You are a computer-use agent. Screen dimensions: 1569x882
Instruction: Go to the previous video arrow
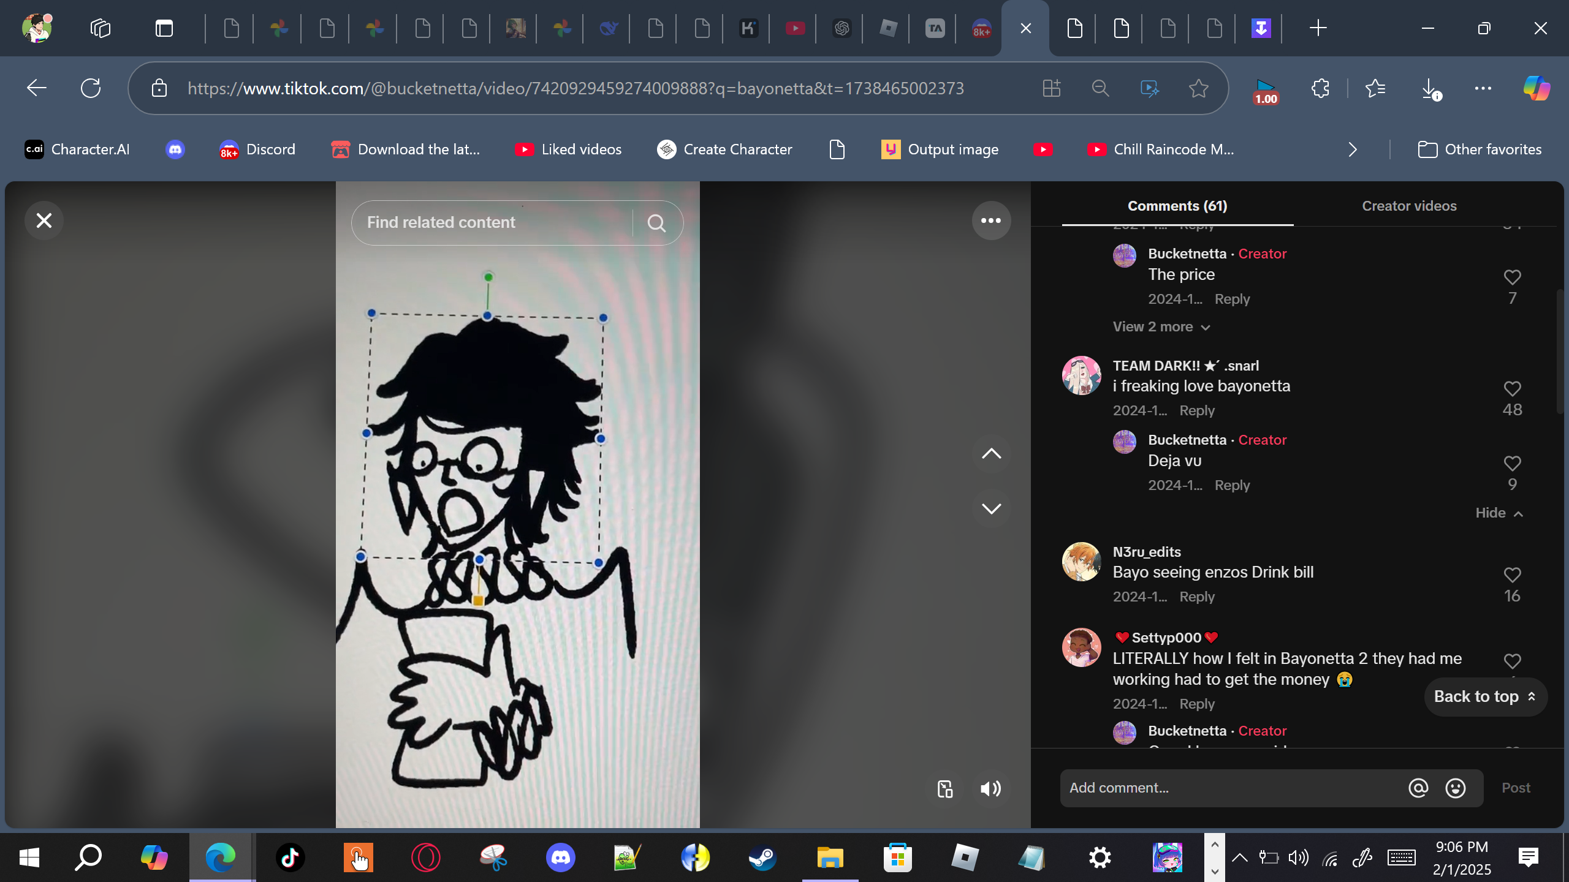[x=990, y=454]
